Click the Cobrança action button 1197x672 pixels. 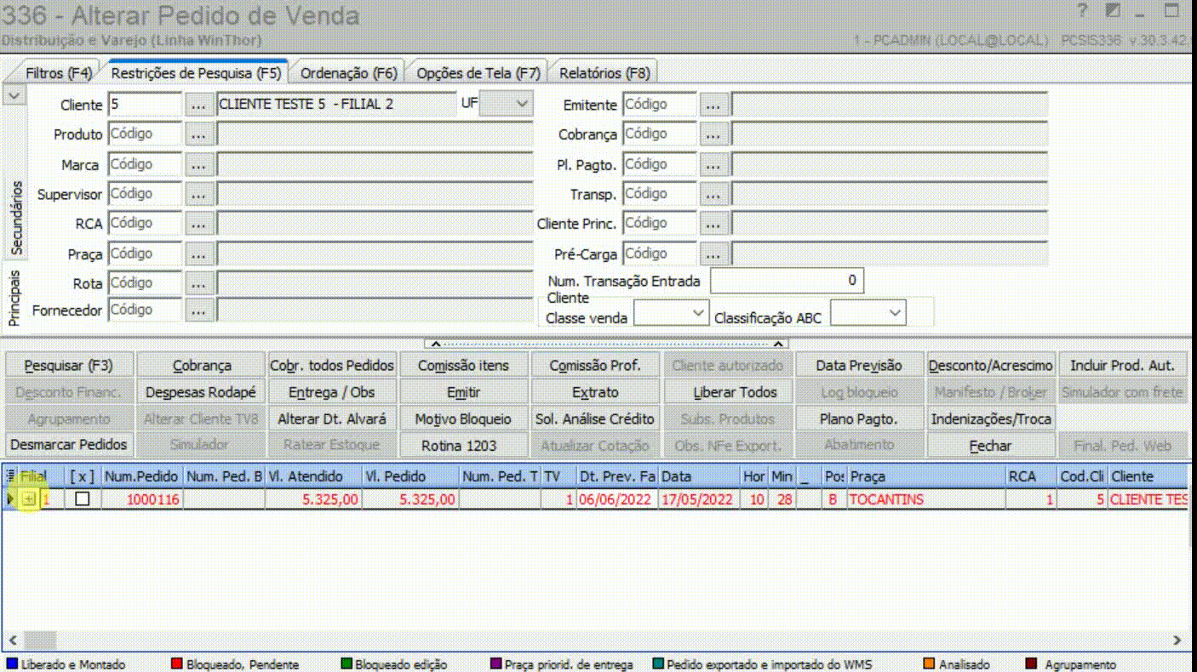tap(202, 366)
